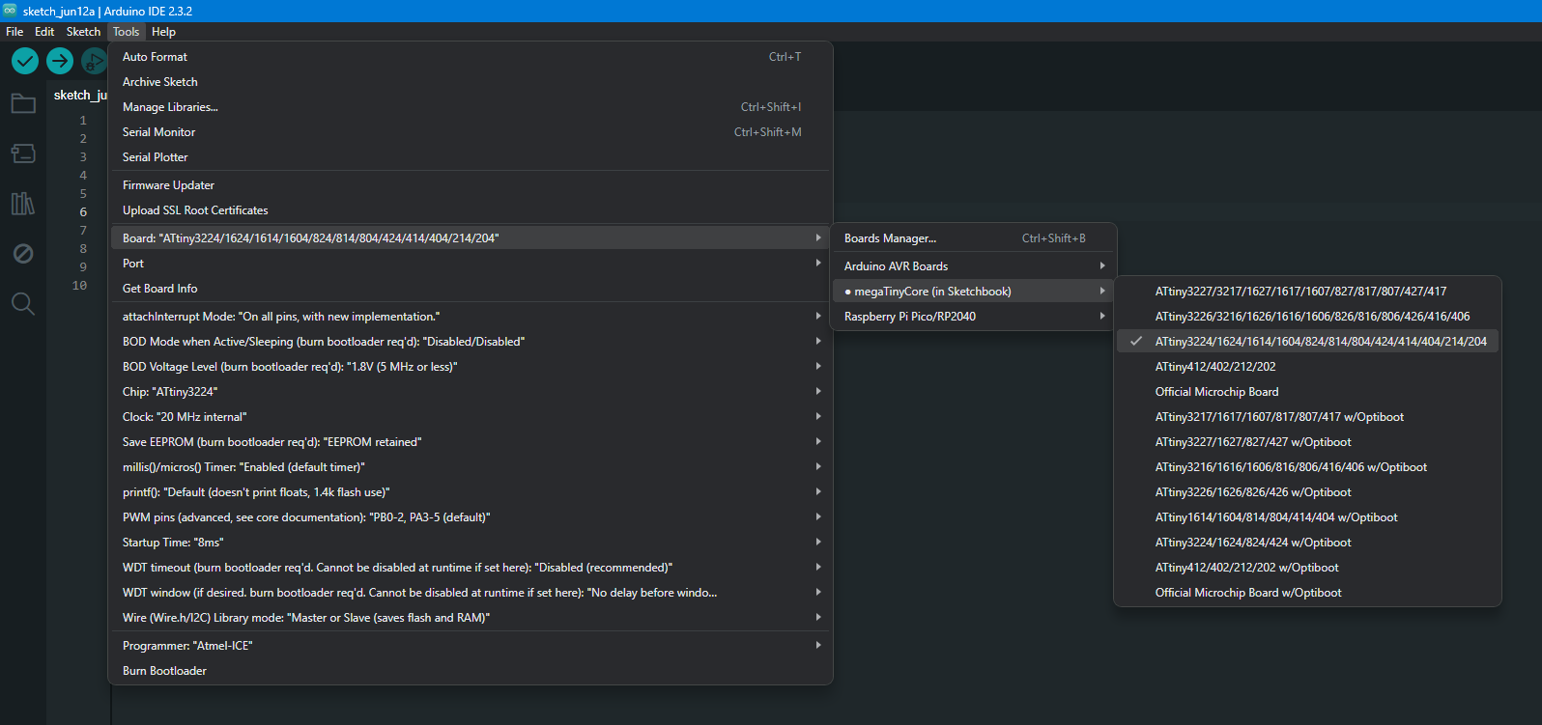Click the Arduino IDE title bar logo
The width and height of the screenshot is (1542, 725).
[x=11, y=11]
